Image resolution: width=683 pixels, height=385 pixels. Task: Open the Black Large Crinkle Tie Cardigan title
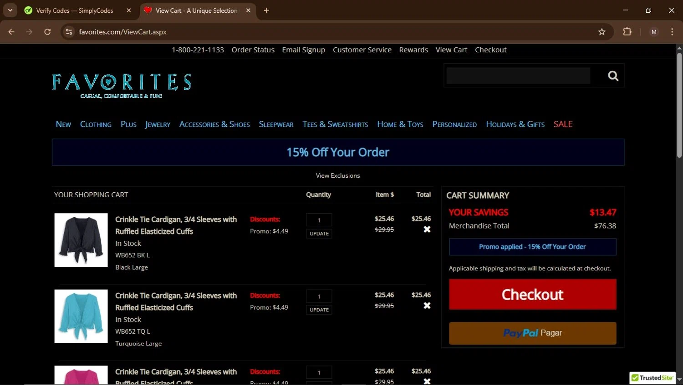[x=176, y=225]
